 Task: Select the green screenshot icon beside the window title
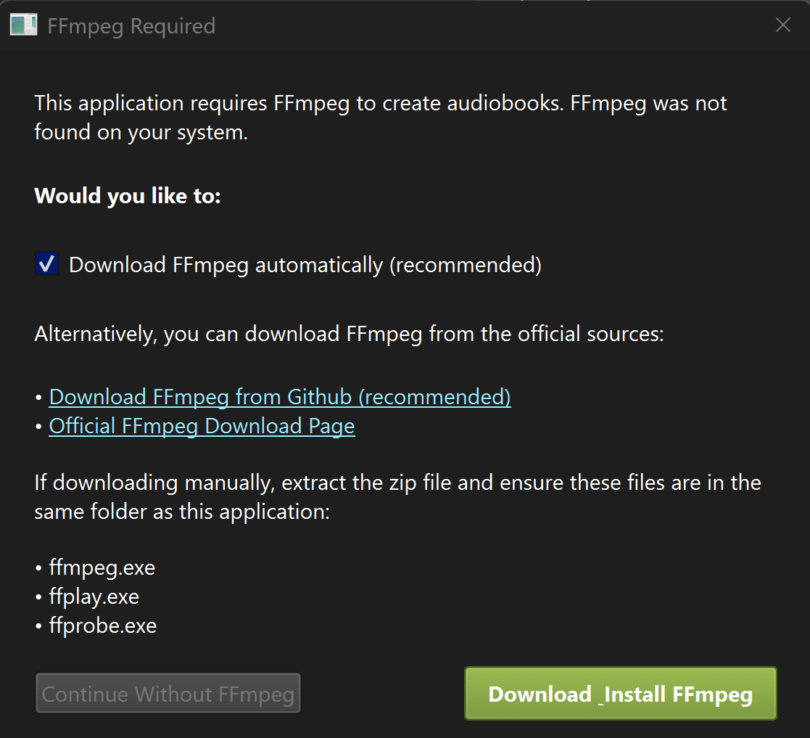click(22, 25)
